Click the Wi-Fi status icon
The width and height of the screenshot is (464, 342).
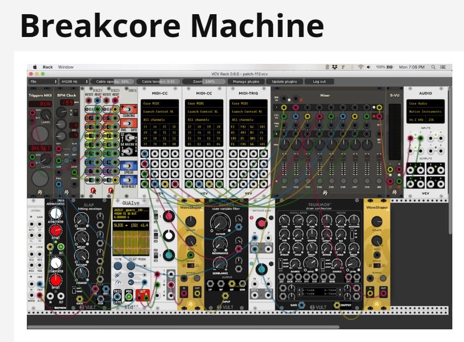pos(361,67)
